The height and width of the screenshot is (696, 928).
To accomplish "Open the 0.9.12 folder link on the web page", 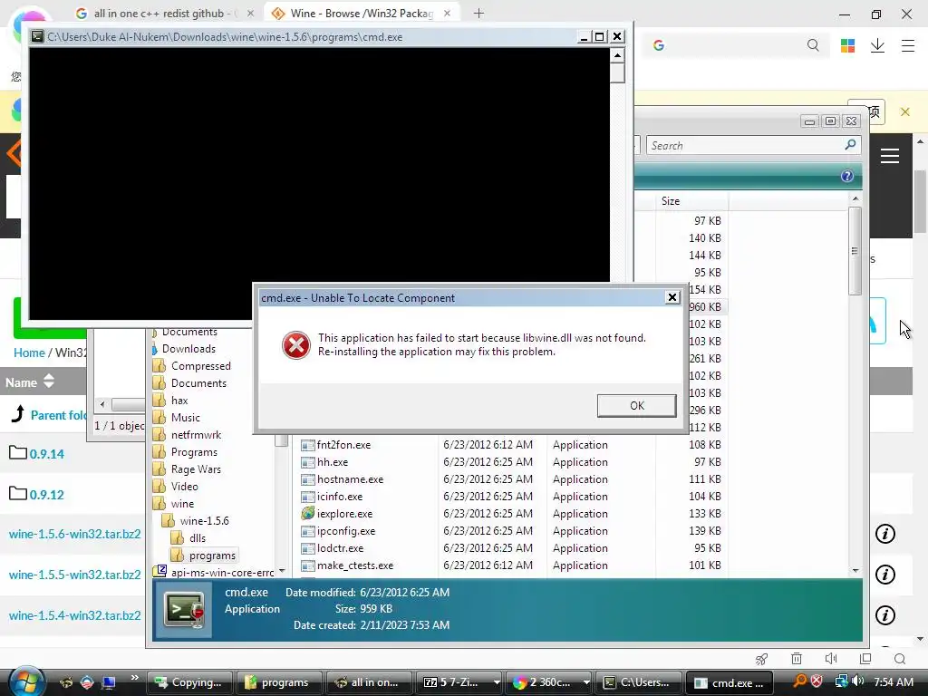I will [47, 495].
